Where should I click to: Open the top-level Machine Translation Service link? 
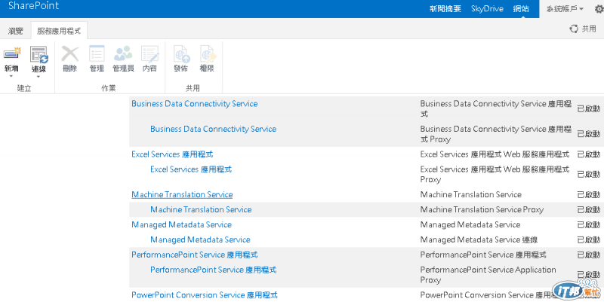[182, 194]
